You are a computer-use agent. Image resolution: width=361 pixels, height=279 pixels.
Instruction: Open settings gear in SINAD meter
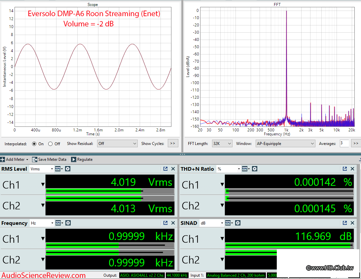tap(238, 223)
